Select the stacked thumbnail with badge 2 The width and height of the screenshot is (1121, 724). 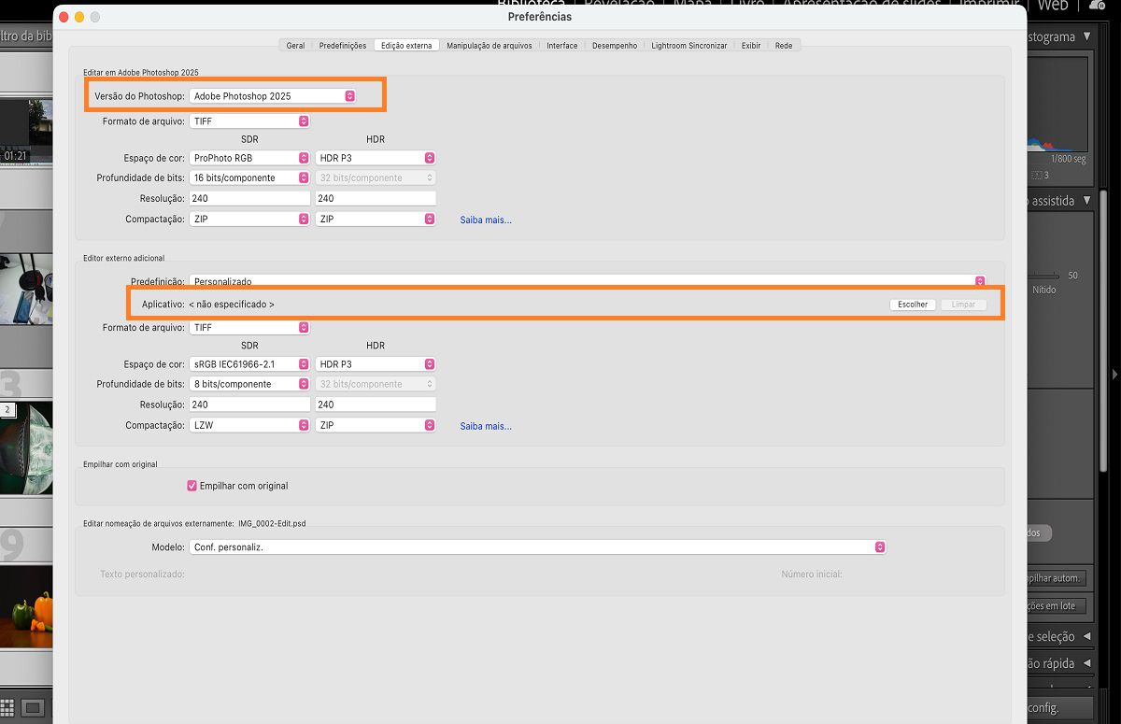point(26,448)
